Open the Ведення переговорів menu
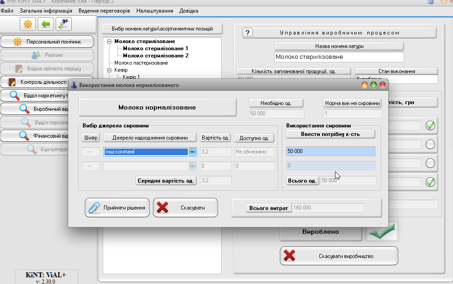Viewport: 453px width, 284px height. coord(105,11)
